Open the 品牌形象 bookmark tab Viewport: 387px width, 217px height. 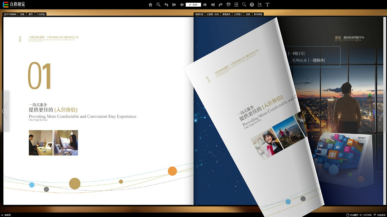[x=199, y=14]
